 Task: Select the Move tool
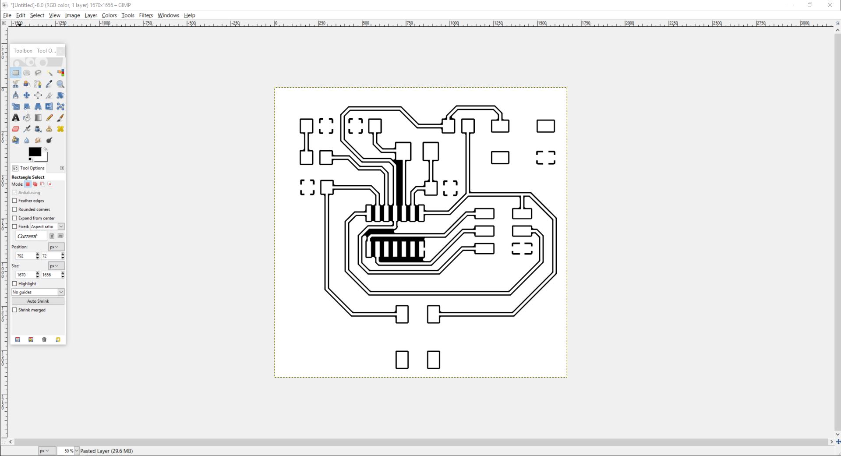click(x=27, y=95)
